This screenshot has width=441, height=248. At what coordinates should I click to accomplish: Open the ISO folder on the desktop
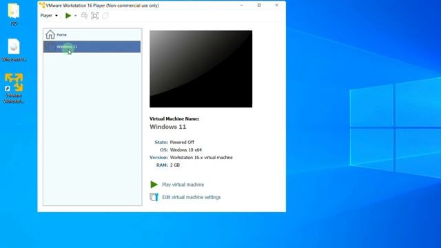(14, 14)
